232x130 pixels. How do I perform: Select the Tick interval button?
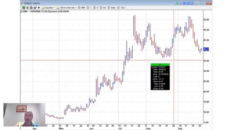(121, 8)
